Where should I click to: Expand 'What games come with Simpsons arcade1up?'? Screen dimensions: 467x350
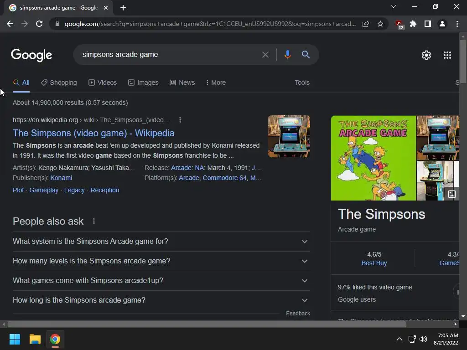click(161, 281)
